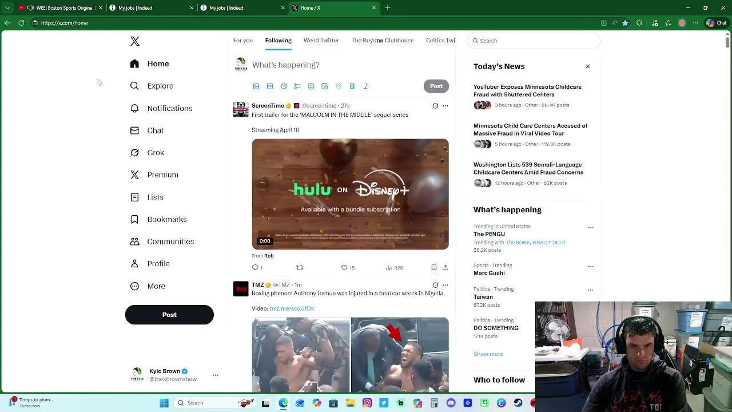732x412 pixels.
Task: Click the grey Post button in the composer
Action: pos(436,86)
